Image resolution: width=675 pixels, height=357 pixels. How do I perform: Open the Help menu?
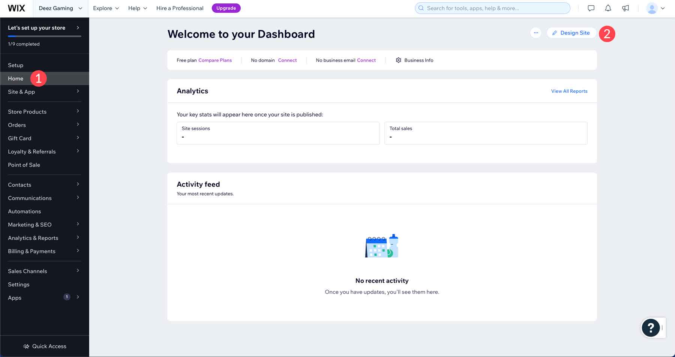[137, 8]
